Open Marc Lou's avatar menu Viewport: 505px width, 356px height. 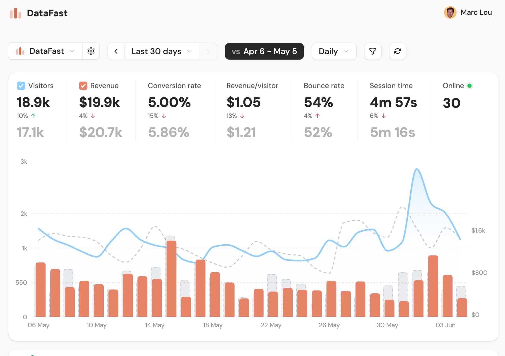[450, 12]
